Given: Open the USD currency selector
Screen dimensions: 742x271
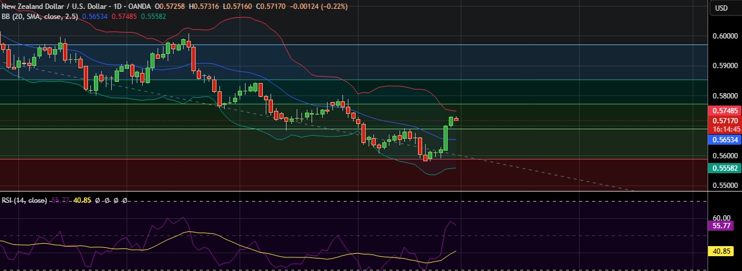Looking at the screenshot, I should point(721,8).
